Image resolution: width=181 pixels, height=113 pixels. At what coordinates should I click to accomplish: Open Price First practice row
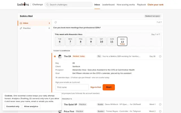click(107, 111)
